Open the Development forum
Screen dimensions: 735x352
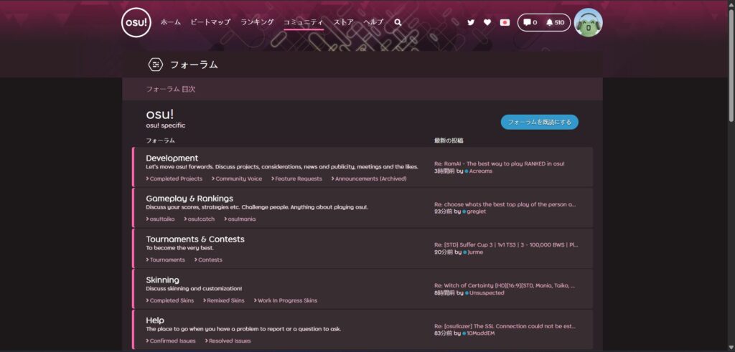click(x=172, y=158)
